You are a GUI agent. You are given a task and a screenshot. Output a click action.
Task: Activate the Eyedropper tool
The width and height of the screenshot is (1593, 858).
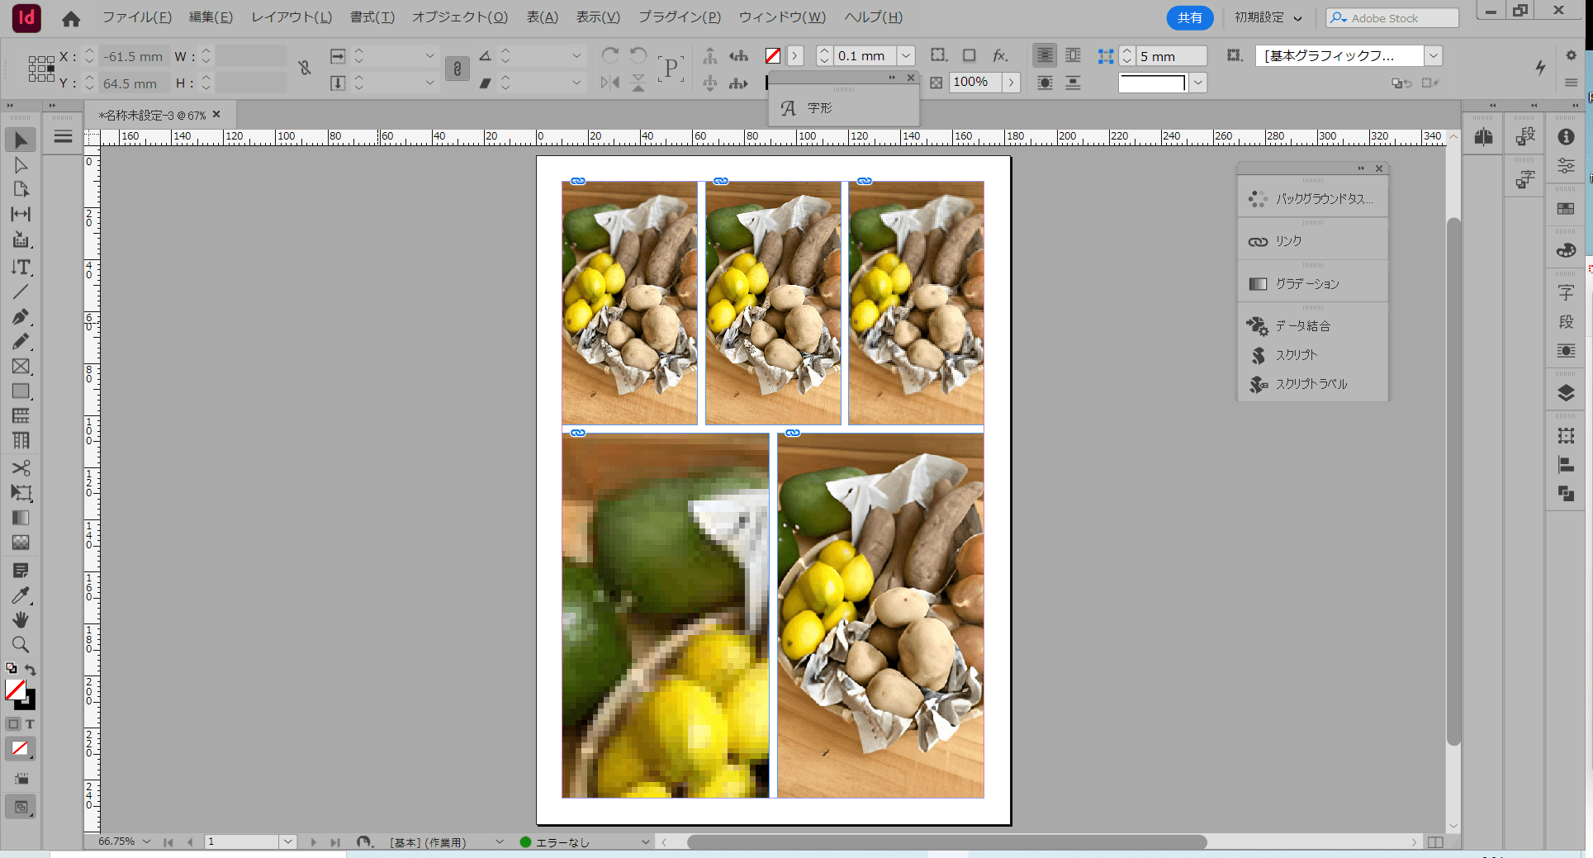coord(21,595)
